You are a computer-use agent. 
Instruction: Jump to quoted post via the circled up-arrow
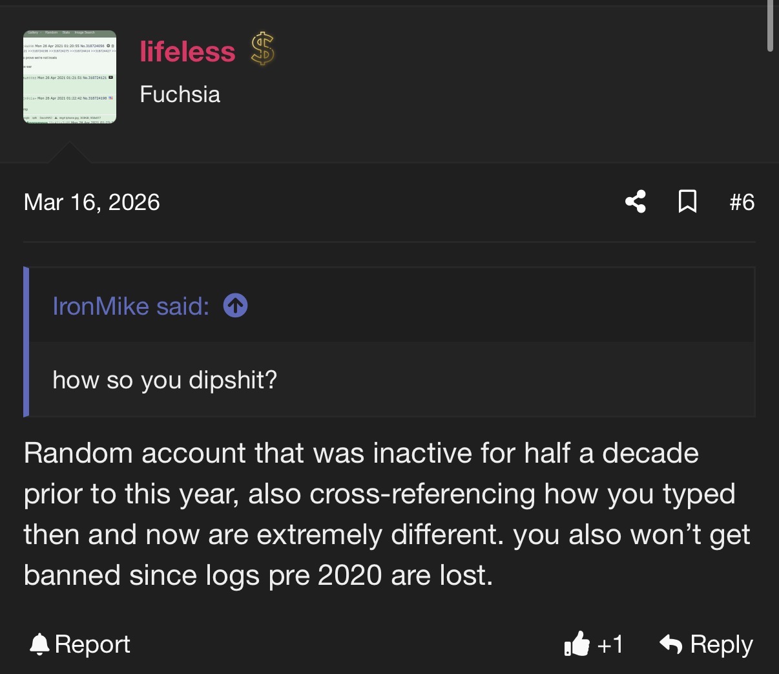(x=235, y=306)
